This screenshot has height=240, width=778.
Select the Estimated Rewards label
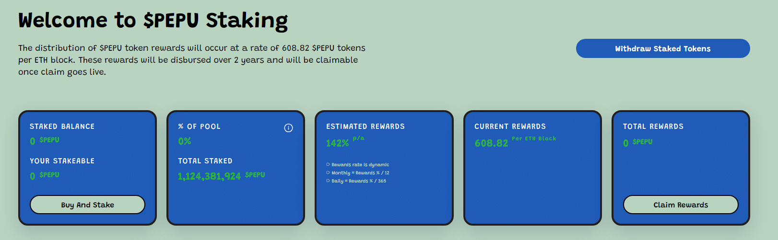(x=365, y=126)
